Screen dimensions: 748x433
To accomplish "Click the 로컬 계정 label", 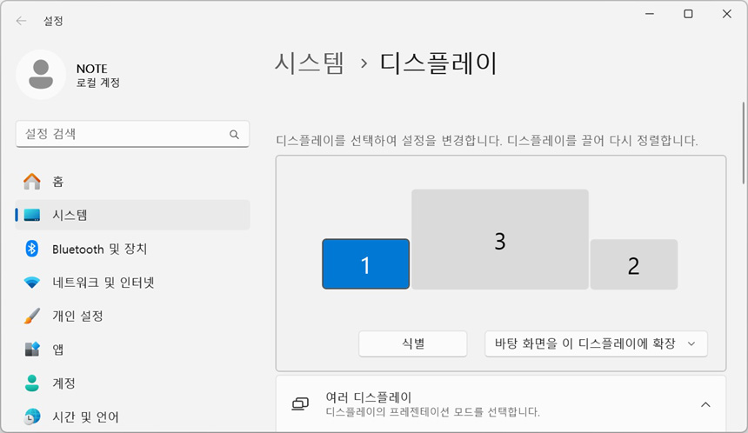I will [97, 83].
